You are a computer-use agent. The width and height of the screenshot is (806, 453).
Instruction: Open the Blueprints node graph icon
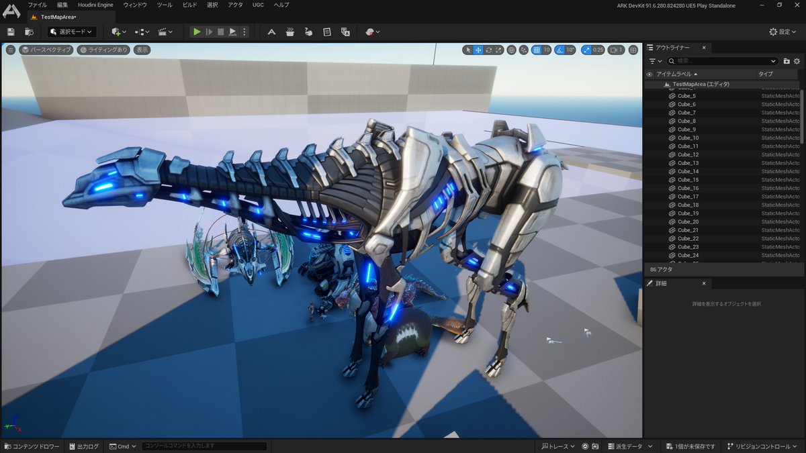pos(142,32)
